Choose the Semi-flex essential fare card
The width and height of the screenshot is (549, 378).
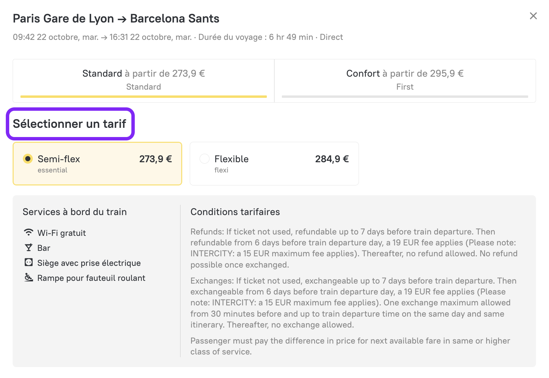click(x=97, y=164)
